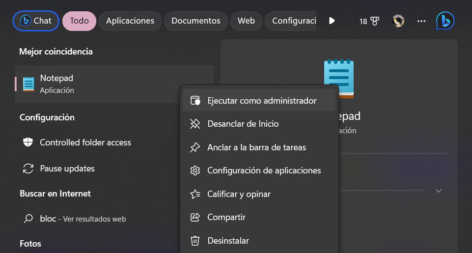Choose Ejecutar como administrador

click(x=261, y=101)
